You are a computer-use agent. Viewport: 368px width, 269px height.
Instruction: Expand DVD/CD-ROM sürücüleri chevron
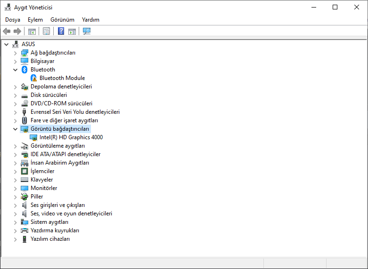tap(16, 104)
